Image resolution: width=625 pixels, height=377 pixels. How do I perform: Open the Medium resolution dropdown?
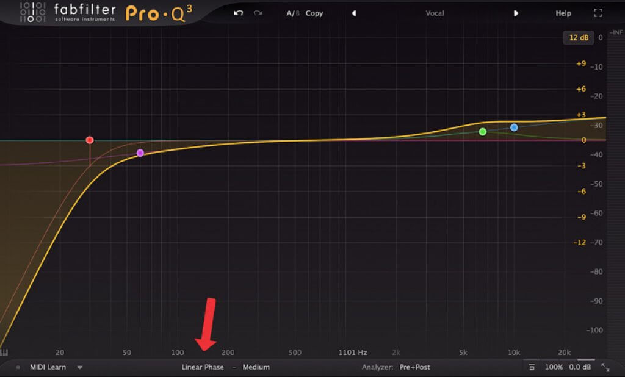(256, 367)
